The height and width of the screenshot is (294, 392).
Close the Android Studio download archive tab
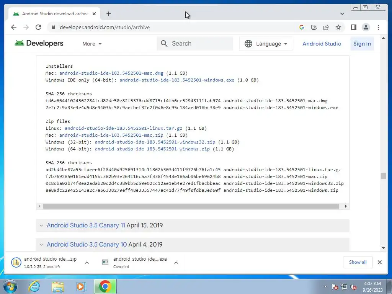coord(94,14)
